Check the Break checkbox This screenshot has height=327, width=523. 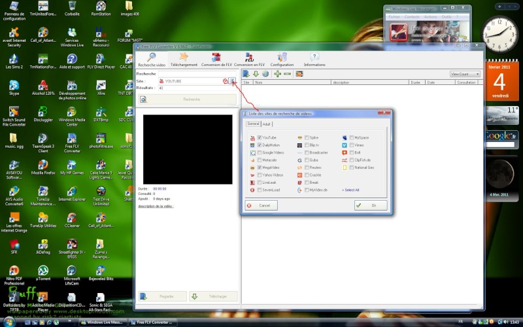(x=307, y=182)
